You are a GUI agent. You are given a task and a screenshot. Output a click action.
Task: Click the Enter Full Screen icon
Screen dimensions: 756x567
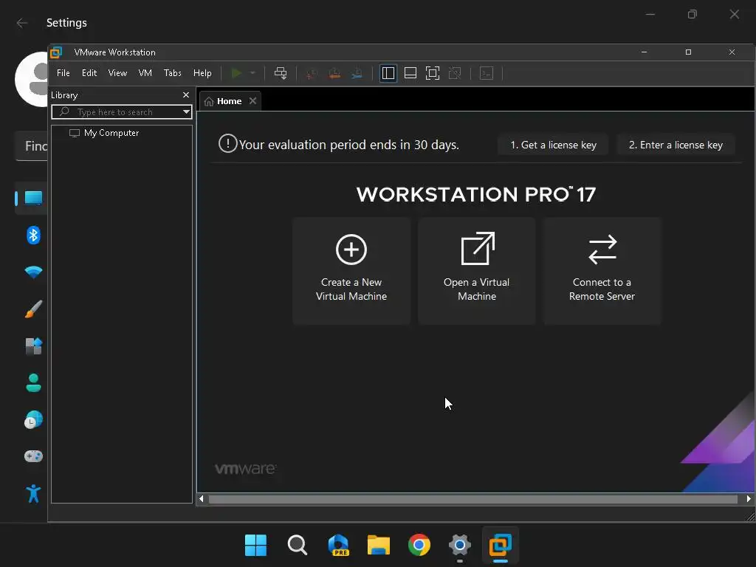point(433,73)
